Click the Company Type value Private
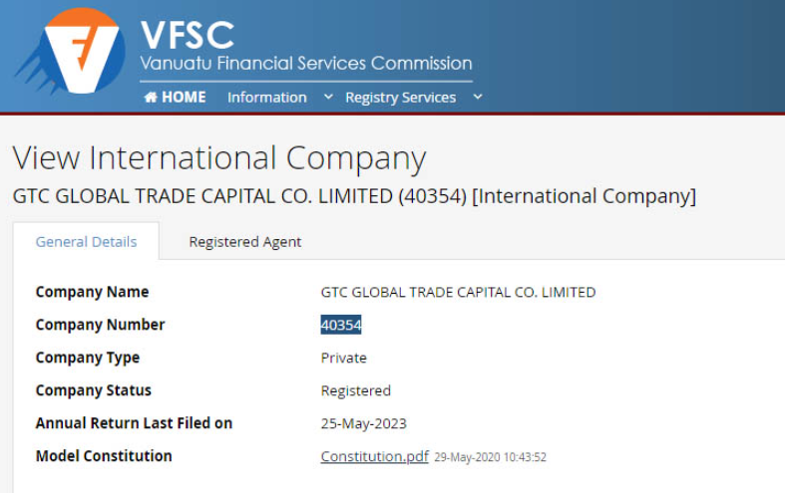The height and width of the screenshot is (493, 785). pyautogui.click(x=343, y=358)
